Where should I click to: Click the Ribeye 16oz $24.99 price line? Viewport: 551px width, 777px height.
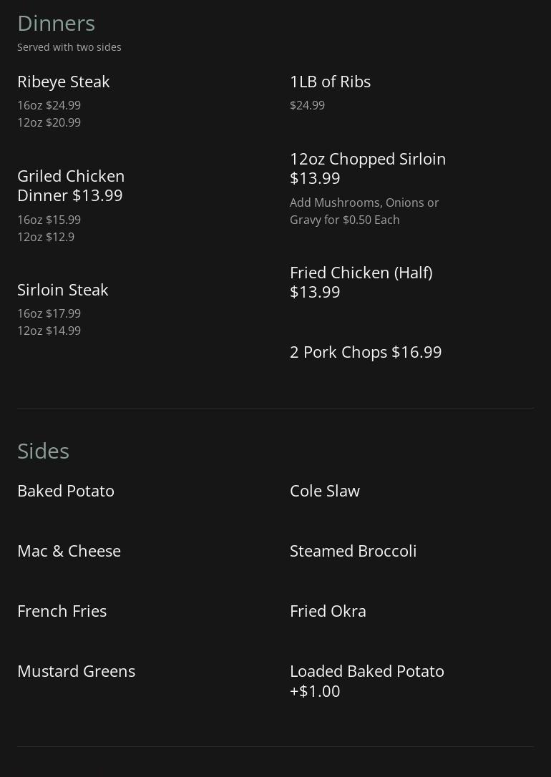49,105
